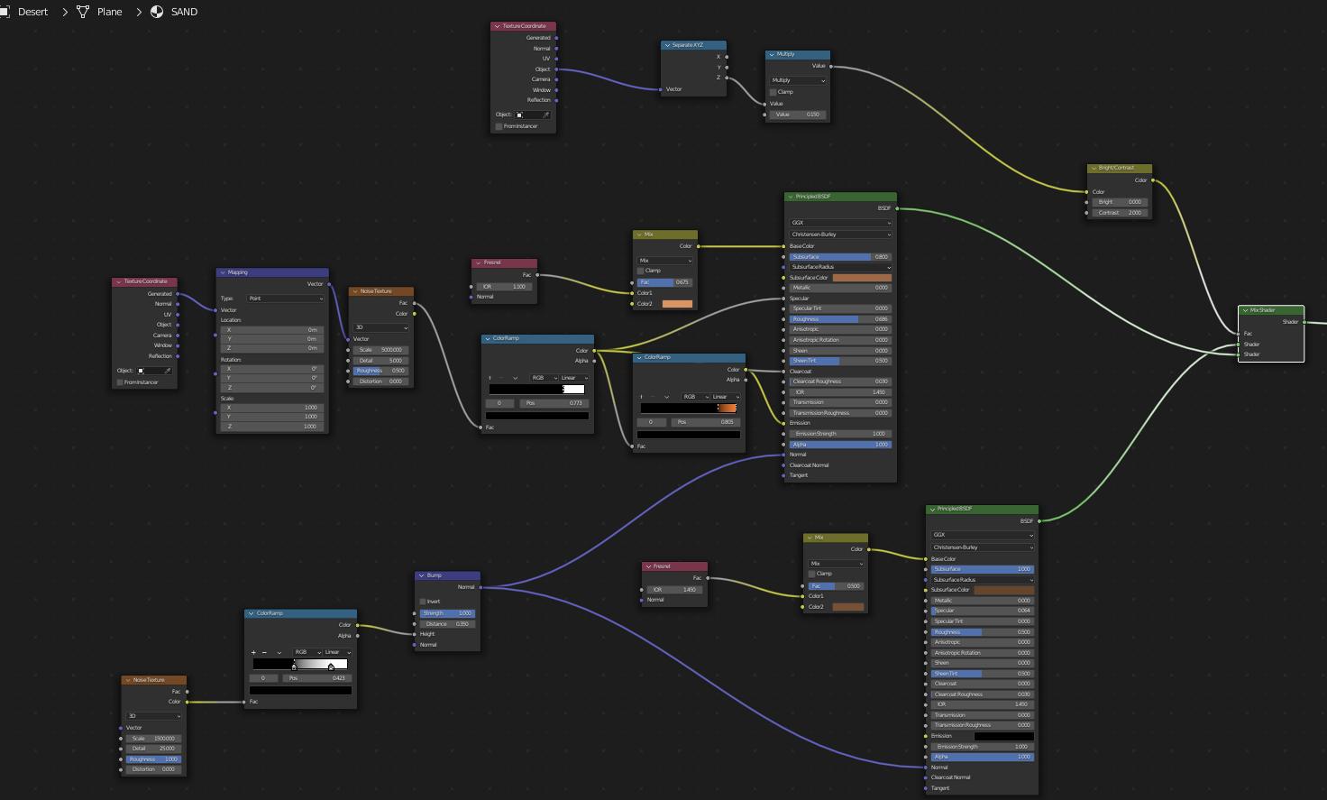Click Bright/Contrast node header
The image size is (1327, 800).
(x=1119, y=168)
